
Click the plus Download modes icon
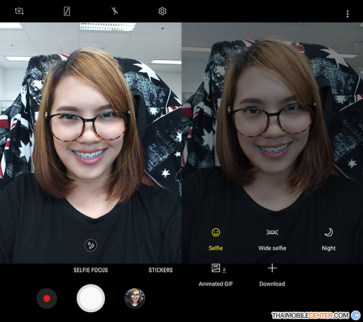point(272,268)
